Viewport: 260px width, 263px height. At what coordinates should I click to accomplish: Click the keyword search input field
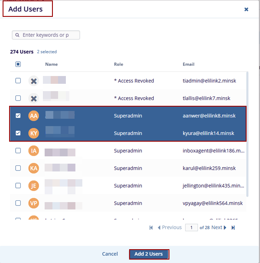pyautogui.click(x=50, y=35)
